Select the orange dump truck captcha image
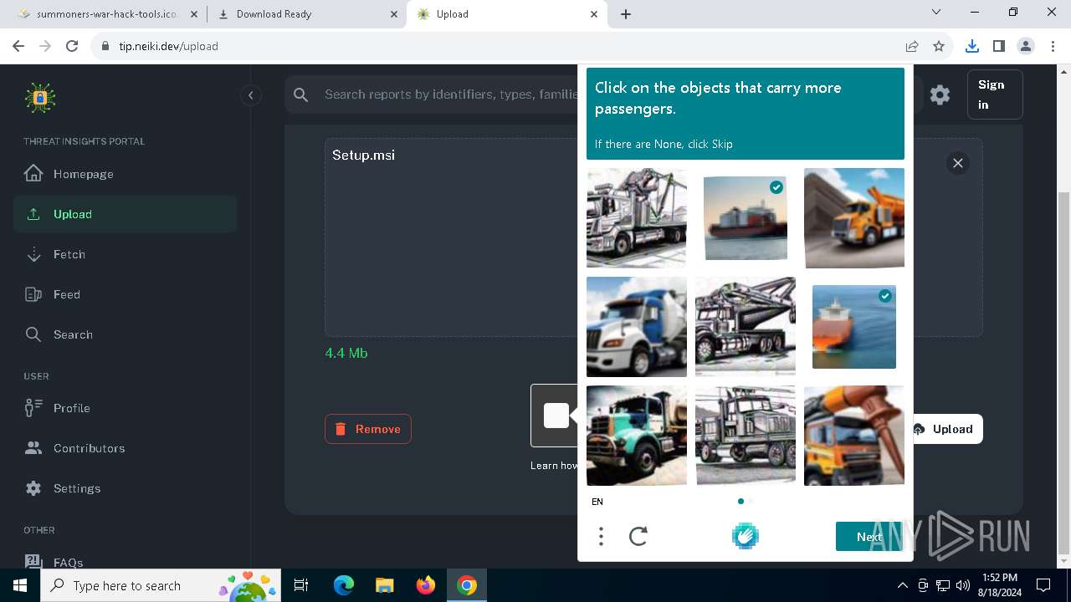1071x602 pixels. (x=854, y=218)
